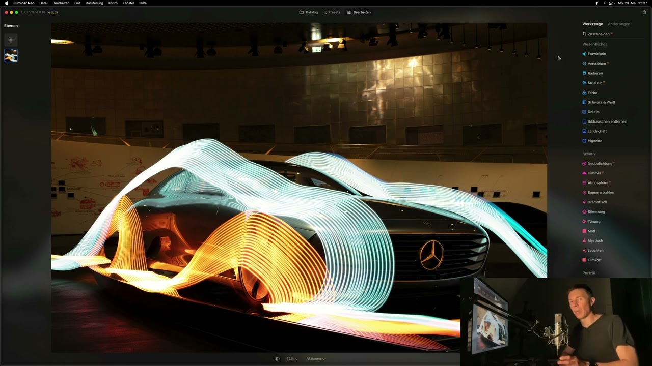Screen dimensions: 652x366
Task: Click the Neubelichtung AI tool icon
Action: (584, 164)
